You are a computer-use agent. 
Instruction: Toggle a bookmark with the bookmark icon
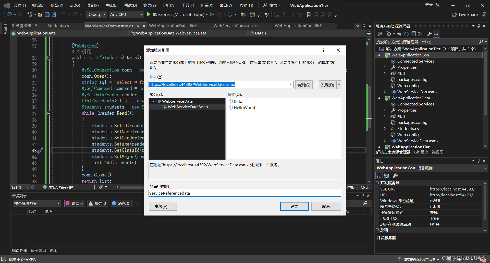click(309, 14)
